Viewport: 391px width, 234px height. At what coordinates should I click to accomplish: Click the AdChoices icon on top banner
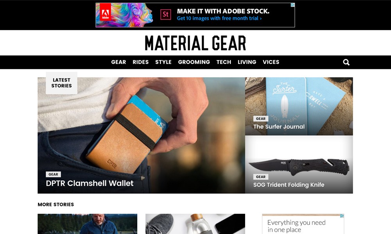pos(293,5)
